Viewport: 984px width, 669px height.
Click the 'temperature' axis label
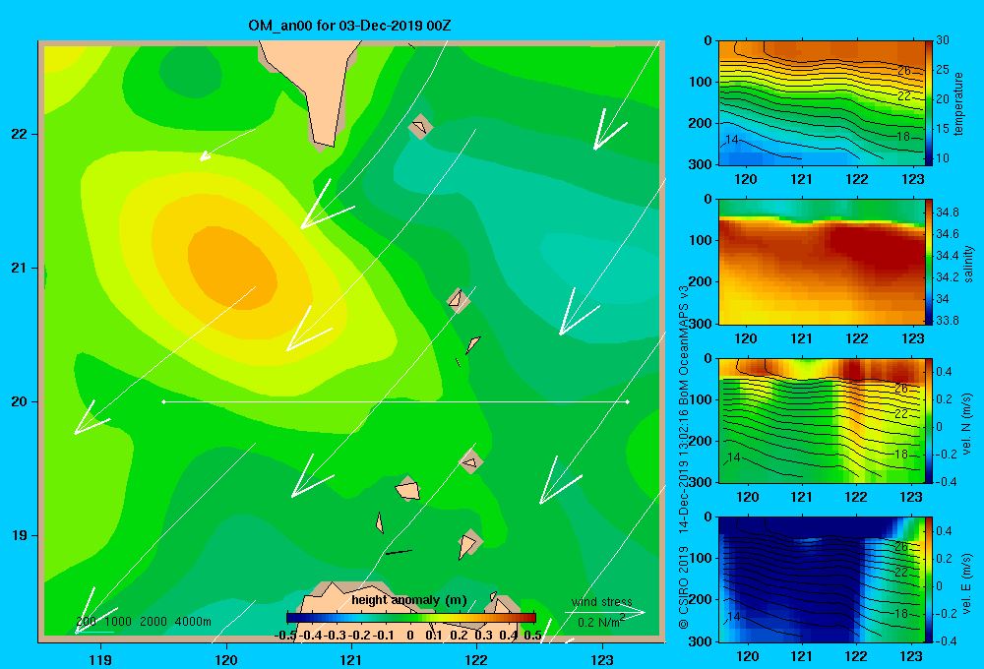pos(958,104)
